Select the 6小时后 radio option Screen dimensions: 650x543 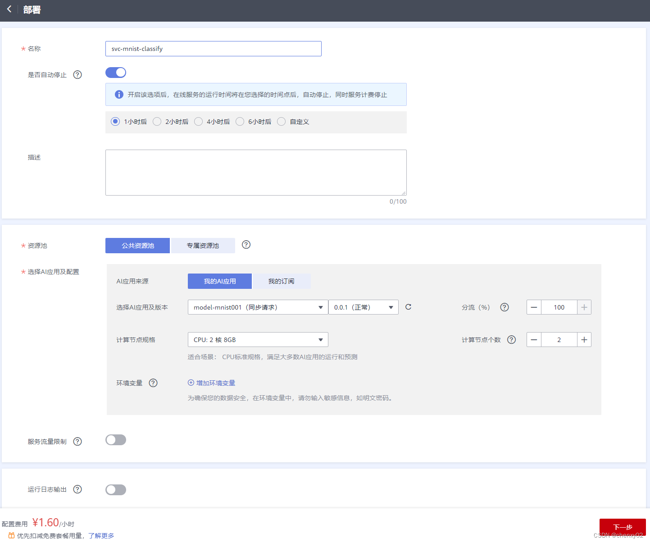pyautogui.click(x=240, y=121)
